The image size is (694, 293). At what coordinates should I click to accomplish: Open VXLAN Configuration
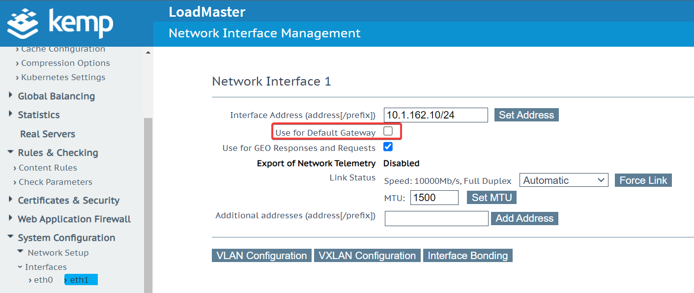367,256
